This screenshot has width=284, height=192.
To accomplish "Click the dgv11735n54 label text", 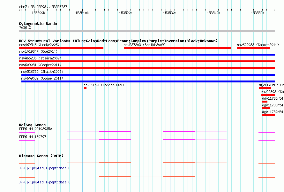I will click(x=273, y=98).
